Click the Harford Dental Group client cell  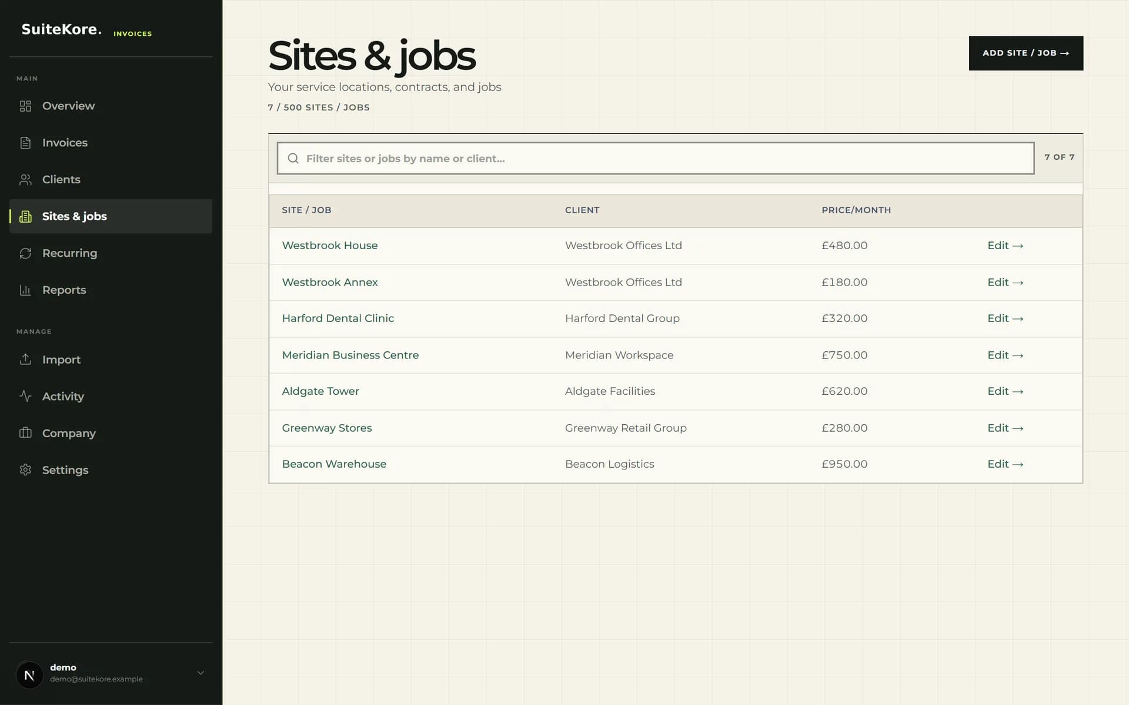click(x=622, y=318)
